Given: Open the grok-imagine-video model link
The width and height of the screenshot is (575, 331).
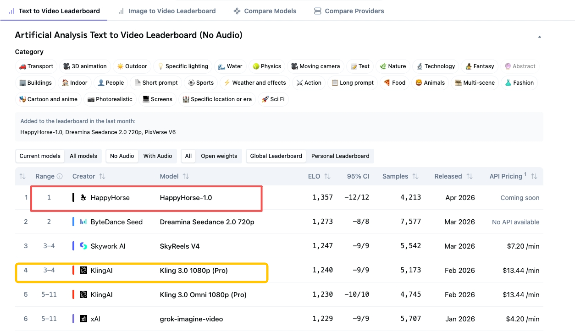Looking at the screenshot, I should 191,319.
